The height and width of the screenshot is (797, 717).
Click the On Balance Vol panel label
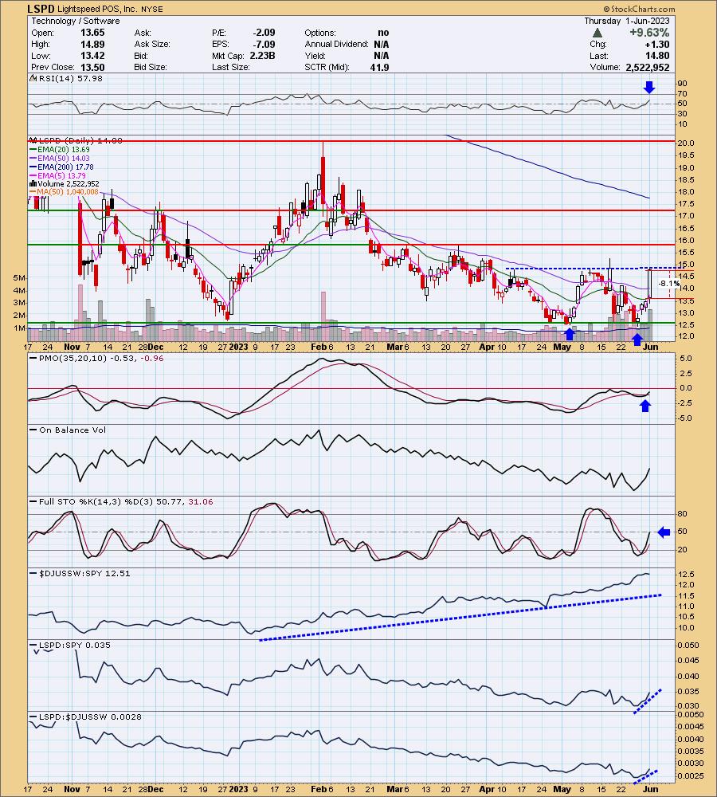coord(72,430)
